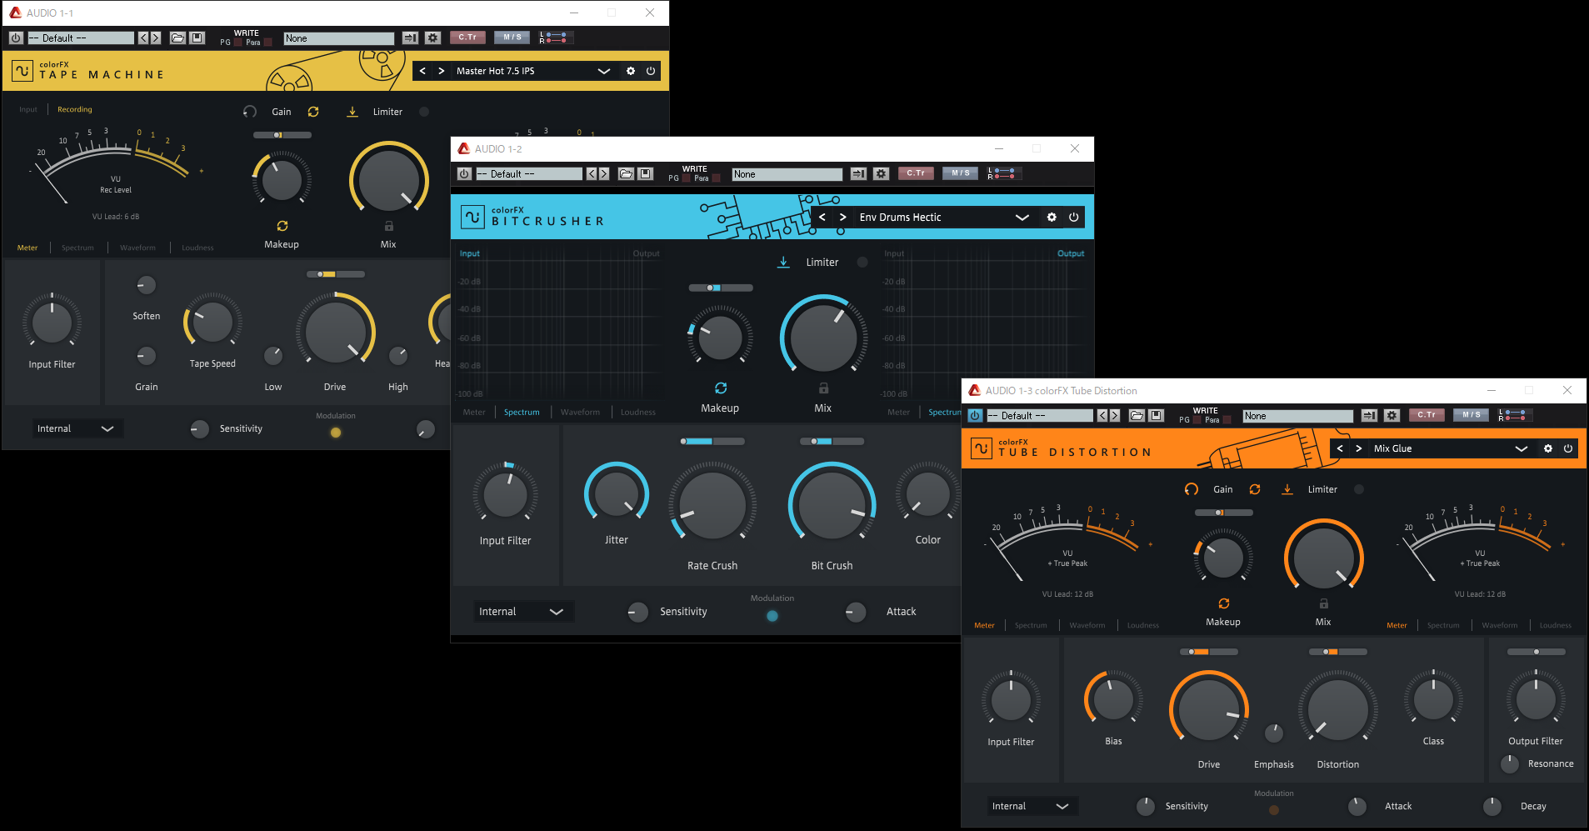The height and width of the screenshot is (831, 1589).
Task: Click the save preset disk icon in AUDIO 1-3
Action: pos(1156,416)
